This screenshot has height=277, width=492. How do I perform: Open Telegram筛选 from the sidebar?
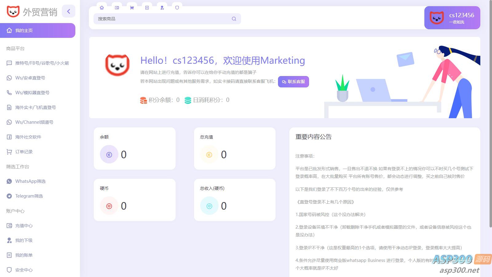(x=29, y=196)
